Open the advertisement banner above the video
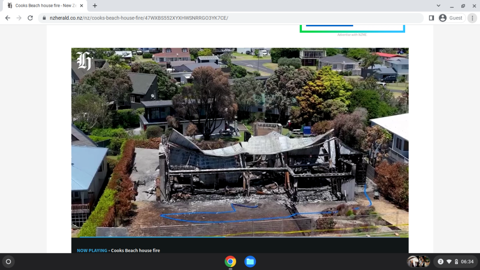 (x=352, y=28)
